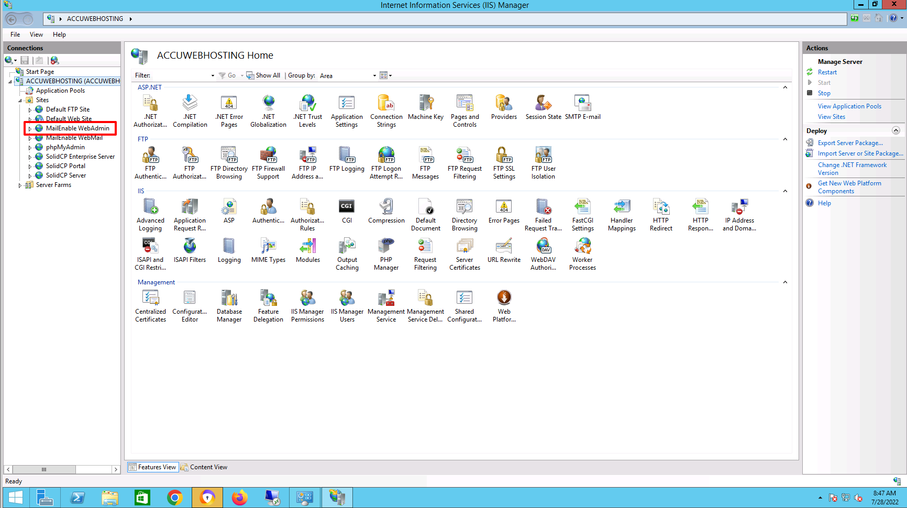The image size is (907, 508).
Task: Open the File menu
Action: [15, 35]
